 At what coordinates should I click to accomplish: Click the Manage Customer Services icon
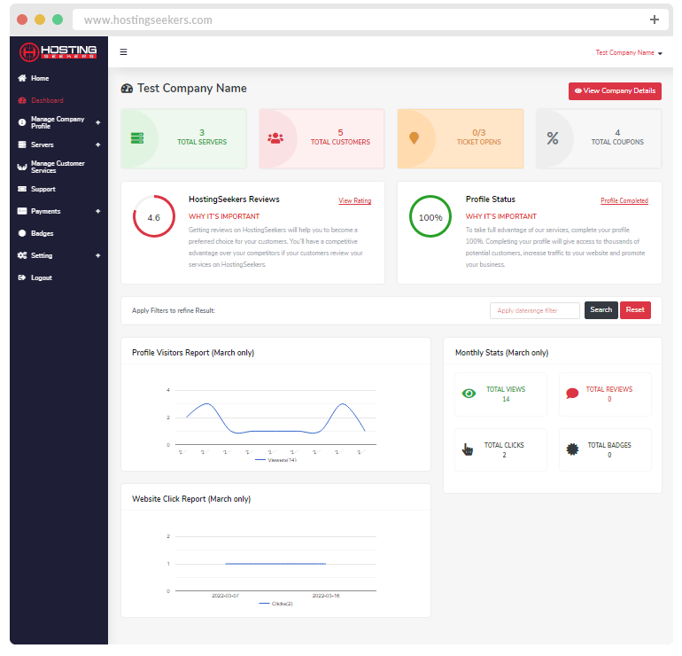point(22,167)
